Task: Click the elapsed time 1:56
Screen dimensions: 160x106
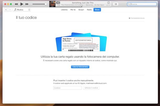Action: (x=58, y=5)
